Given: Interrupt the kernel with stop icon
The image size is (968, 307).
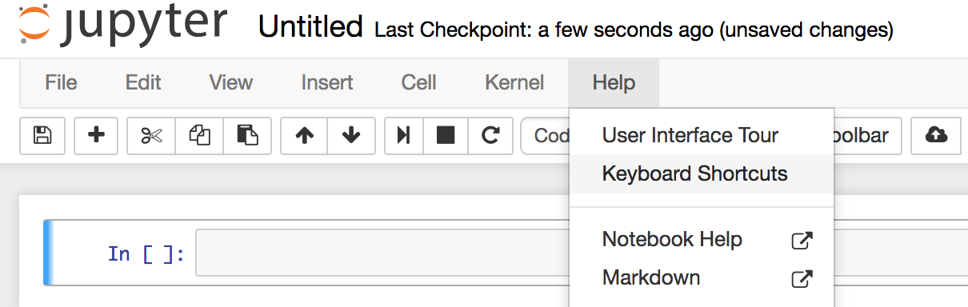Looking at the screenshot, I should coord(446,135).
